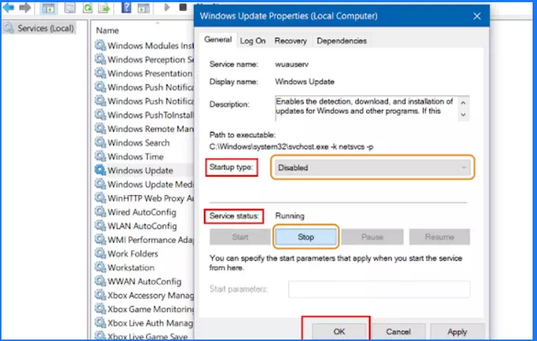Open the Dependencies tab
Screen dimensions: 537x341
pos(341,41)
